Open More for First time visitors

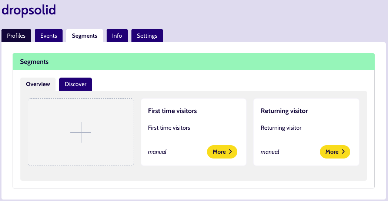(222, 152)
